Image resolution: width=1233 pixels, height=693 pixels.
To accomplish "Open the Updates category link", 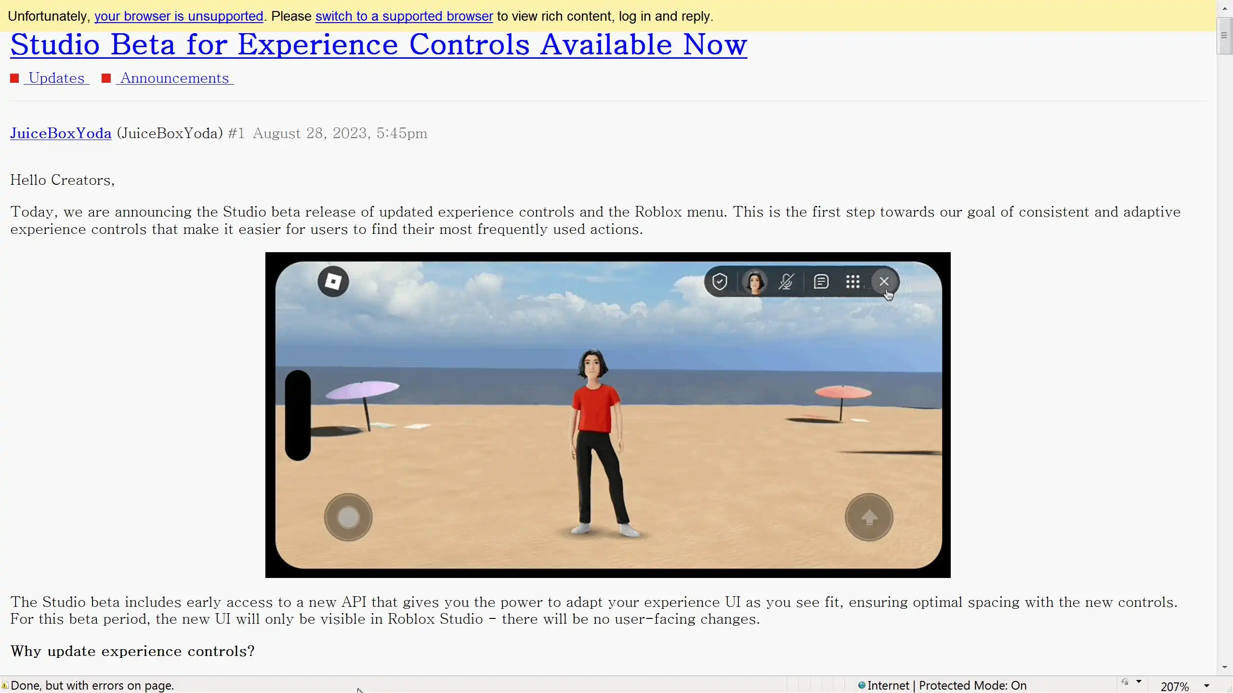I will [x=56, y=78].
